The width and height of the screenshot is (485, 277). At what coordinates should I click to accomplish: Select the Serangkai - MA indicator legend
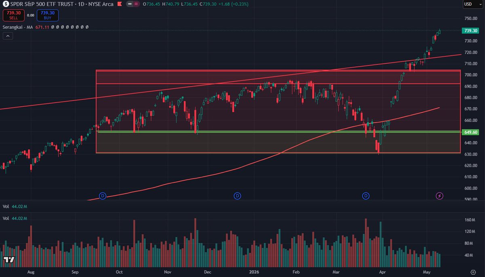19,27
